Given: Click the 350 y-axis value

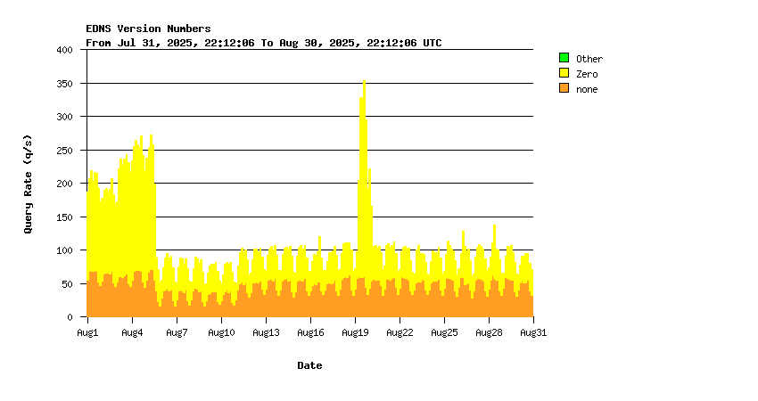Looking at the screenshot, I should coord(64,84).
